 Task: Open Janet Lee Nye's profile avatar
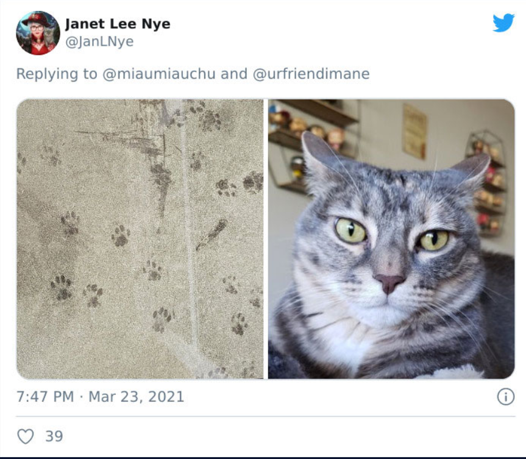[38, 32]
